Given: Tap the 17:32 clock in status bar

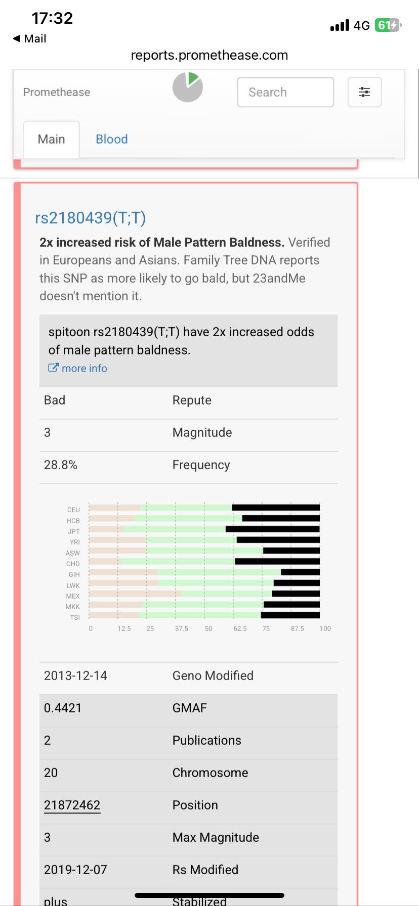Looking at the screenshot, I should coord(52,18).
